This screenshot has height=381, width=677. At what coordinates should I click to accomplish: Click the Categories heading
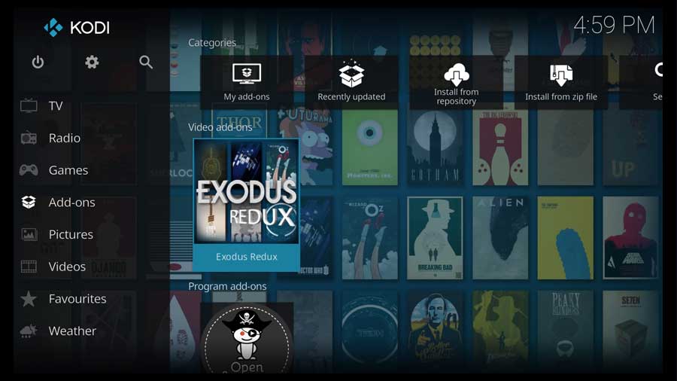coord(212,43)
